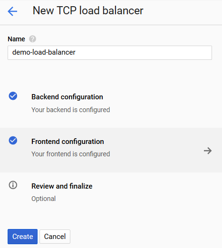The image size is (222, 248).
Task: Create the load balancer
Action: coord(22,237)
